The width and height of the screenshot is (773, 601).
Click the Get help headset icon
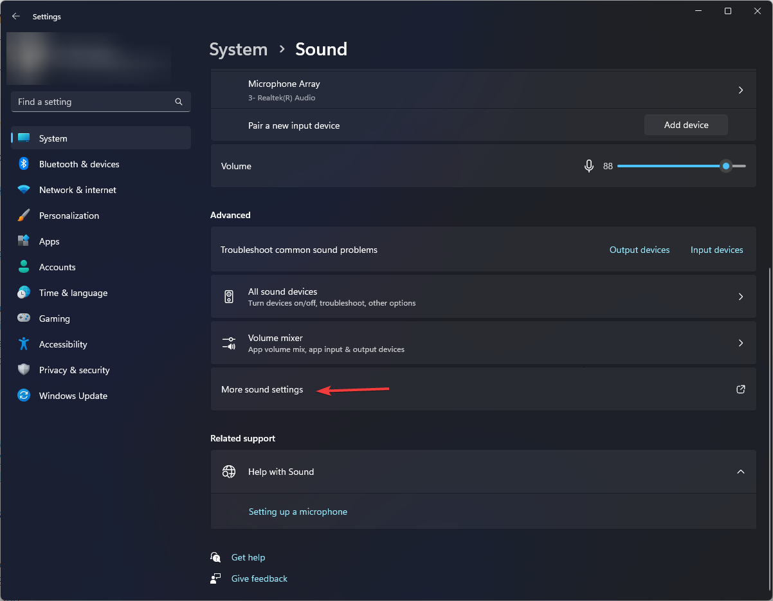tap(216, 557)
